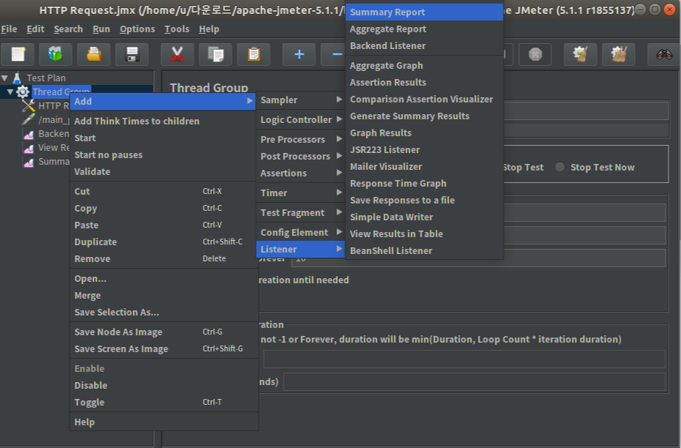Select the Stop Test Now radio button
681x448 pixels.
[x=560, y=167]
